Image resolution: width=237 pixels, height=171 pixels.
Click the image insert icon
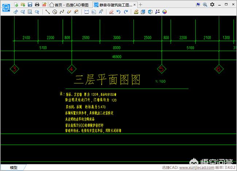pos(94,12)
